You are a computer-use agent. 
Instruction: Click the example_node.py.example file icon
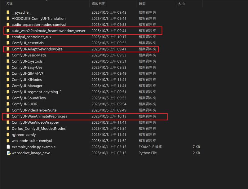coord(8,147)
